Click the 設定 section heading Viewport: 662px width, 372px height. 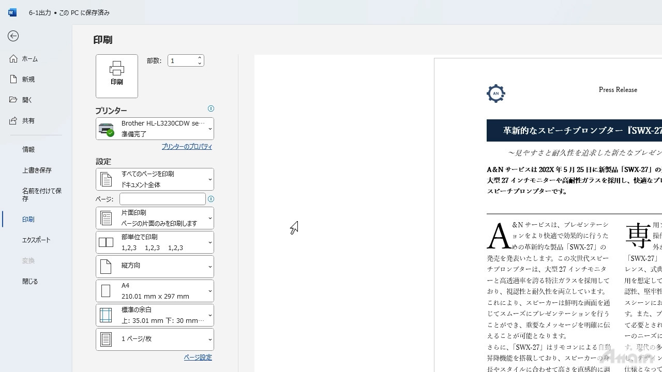(x=103, y=162)
